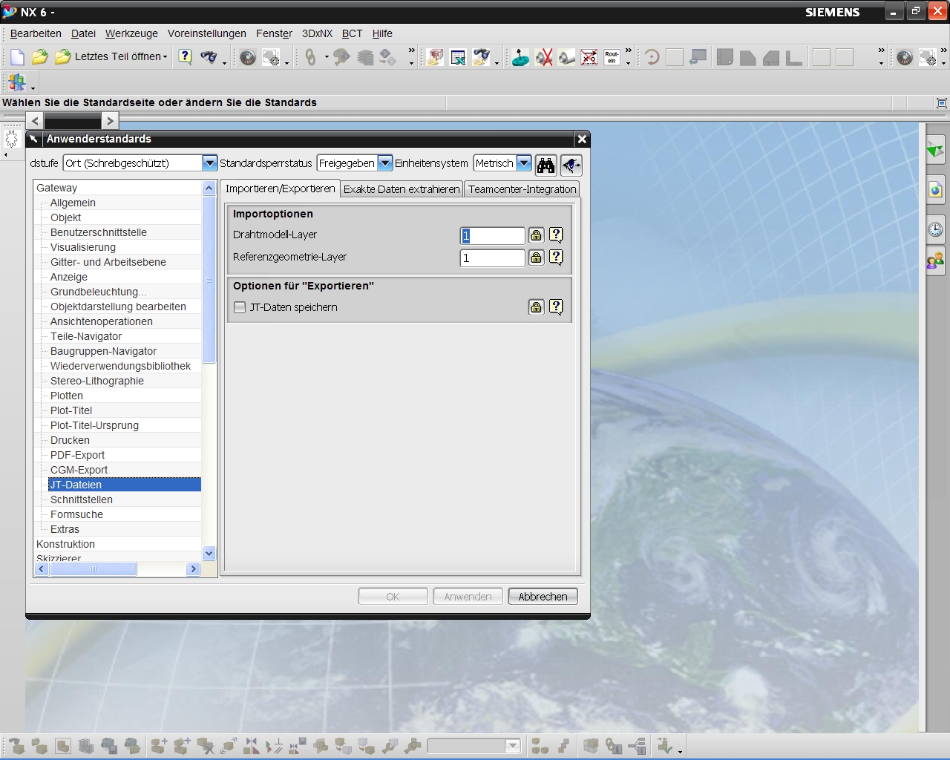The image size is (950, 760).
Task: Click the New file icon in toolbar
Action: click(17, 57)
